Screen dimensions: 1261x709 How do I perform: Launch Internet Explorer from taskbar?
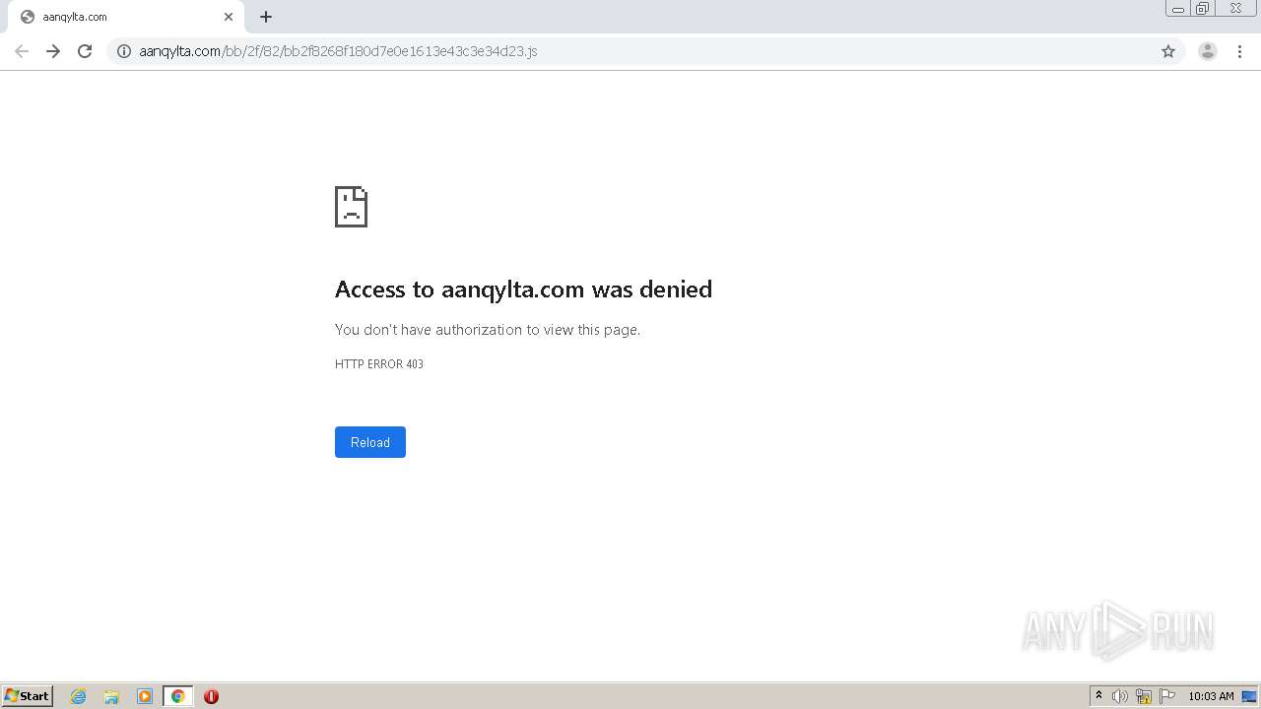point(79,696)
